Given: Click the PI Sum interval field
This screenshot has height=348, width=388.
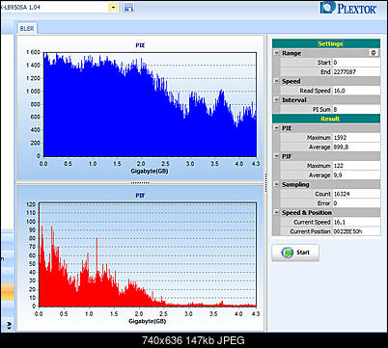Looking at the screenshot, I should coord(356,109).
